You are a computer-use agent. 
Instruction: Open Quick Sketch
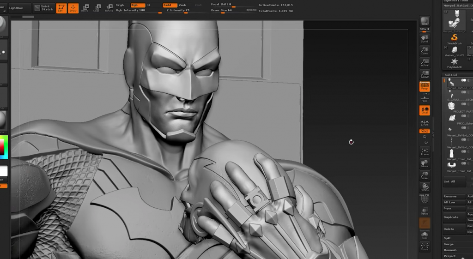pyautogui.click(x=44, y=8)
